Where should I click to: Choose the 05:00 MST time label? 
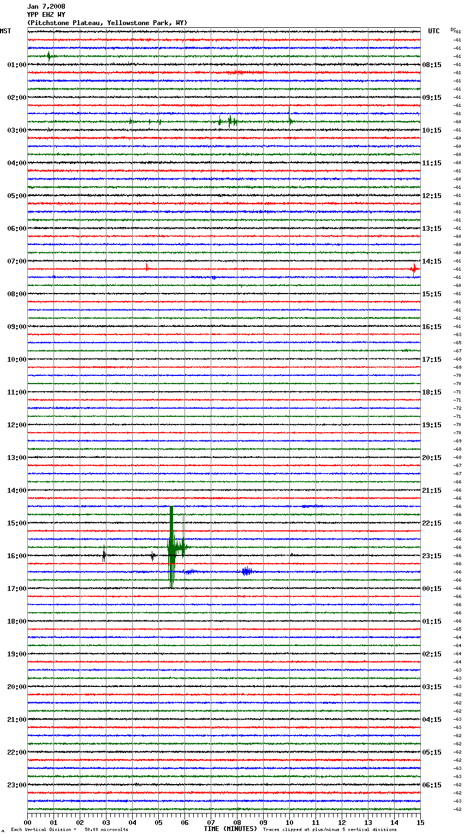[17, 196]
